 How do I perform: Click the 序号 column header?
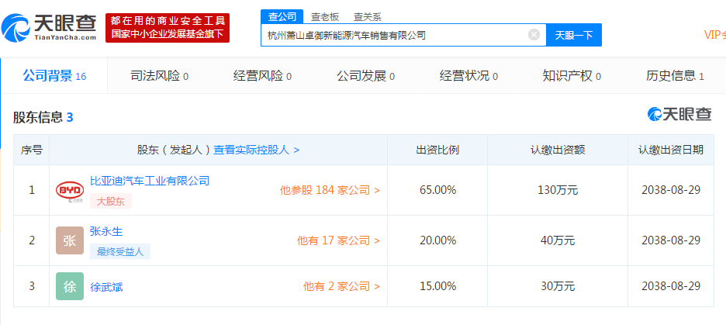(32, 150)
